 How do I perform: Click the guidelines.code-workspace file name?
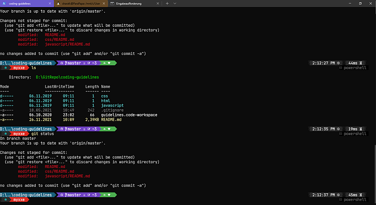pos(129,115)
